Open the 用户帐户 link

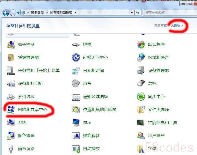(x=156, y=135)
